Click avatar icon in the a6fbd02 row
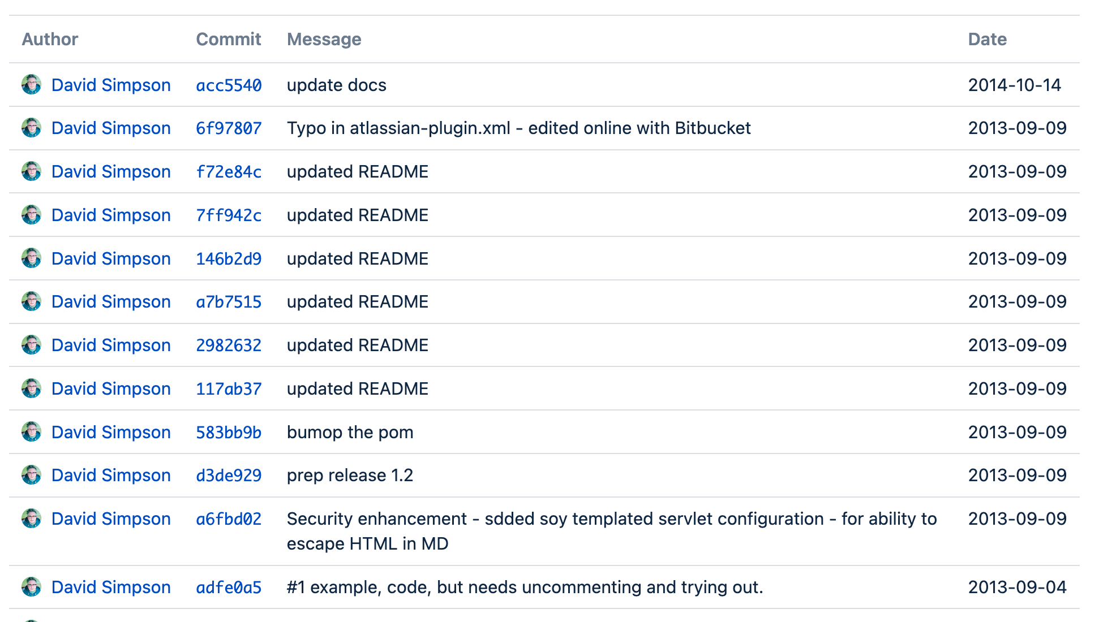 (x=32, y=519)
